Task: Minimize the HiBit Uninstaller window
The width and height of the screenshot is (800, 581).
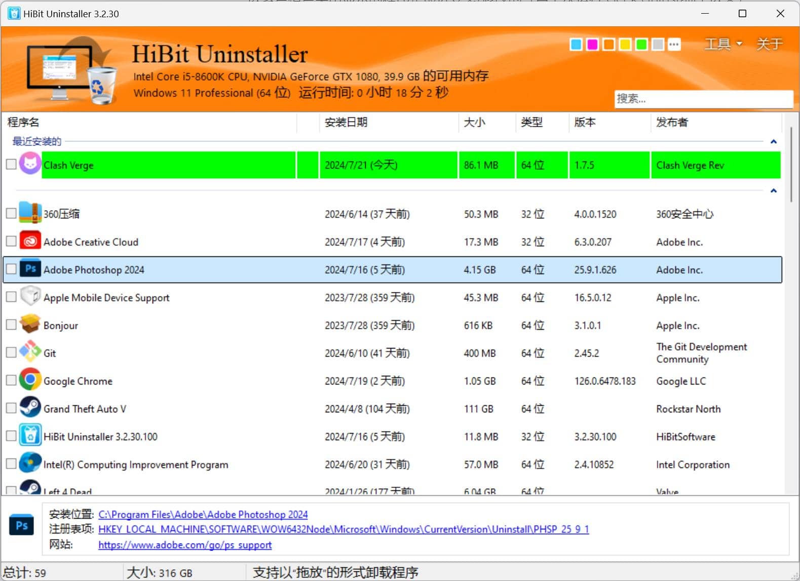Action: tap(705, 14)
